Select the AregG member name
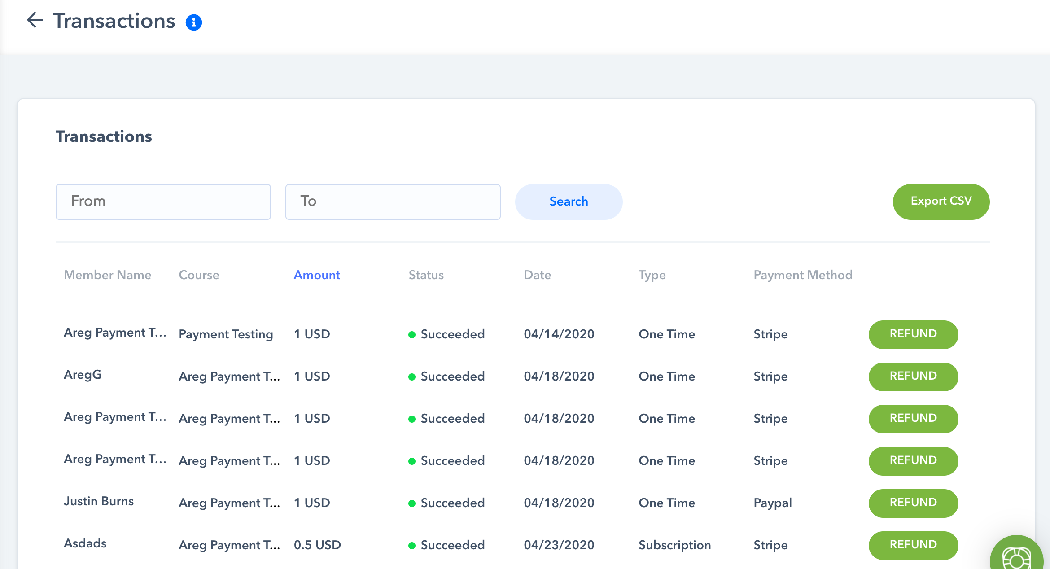The height and width of the screenshot is (569, 1050). click(x=83, y=375)
